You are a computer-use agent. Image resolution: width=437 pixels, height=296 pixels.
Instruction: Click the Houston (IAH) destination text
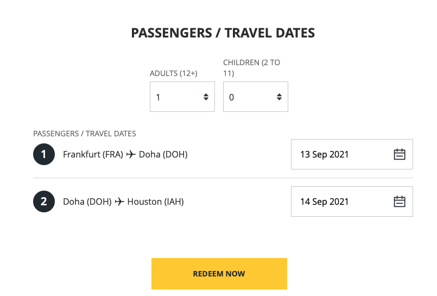coord(156,201)
